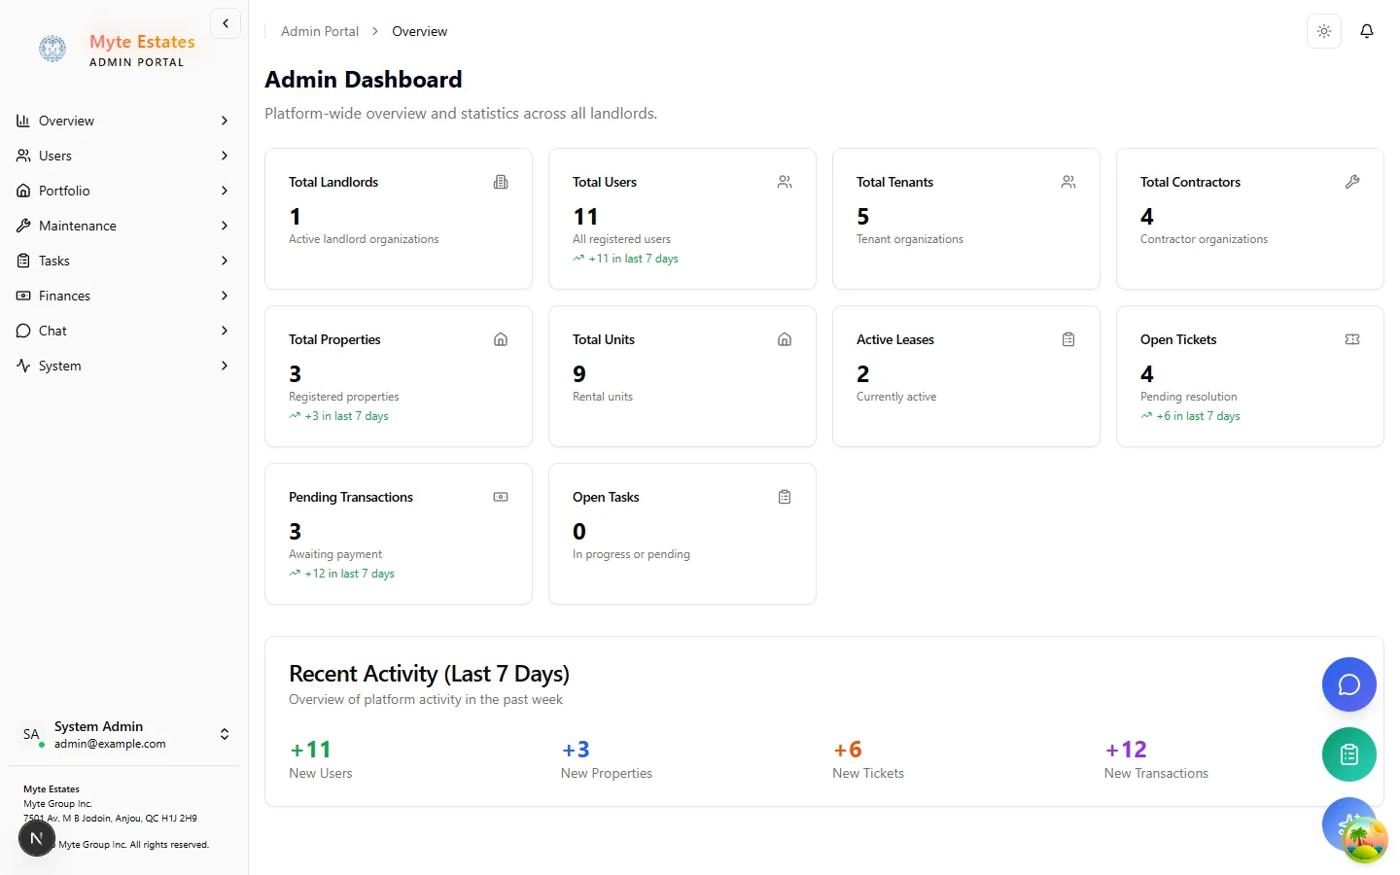Screen dimensions: 1400x875
Task: Click System Admin user name
Action: [x=98, y=726]
